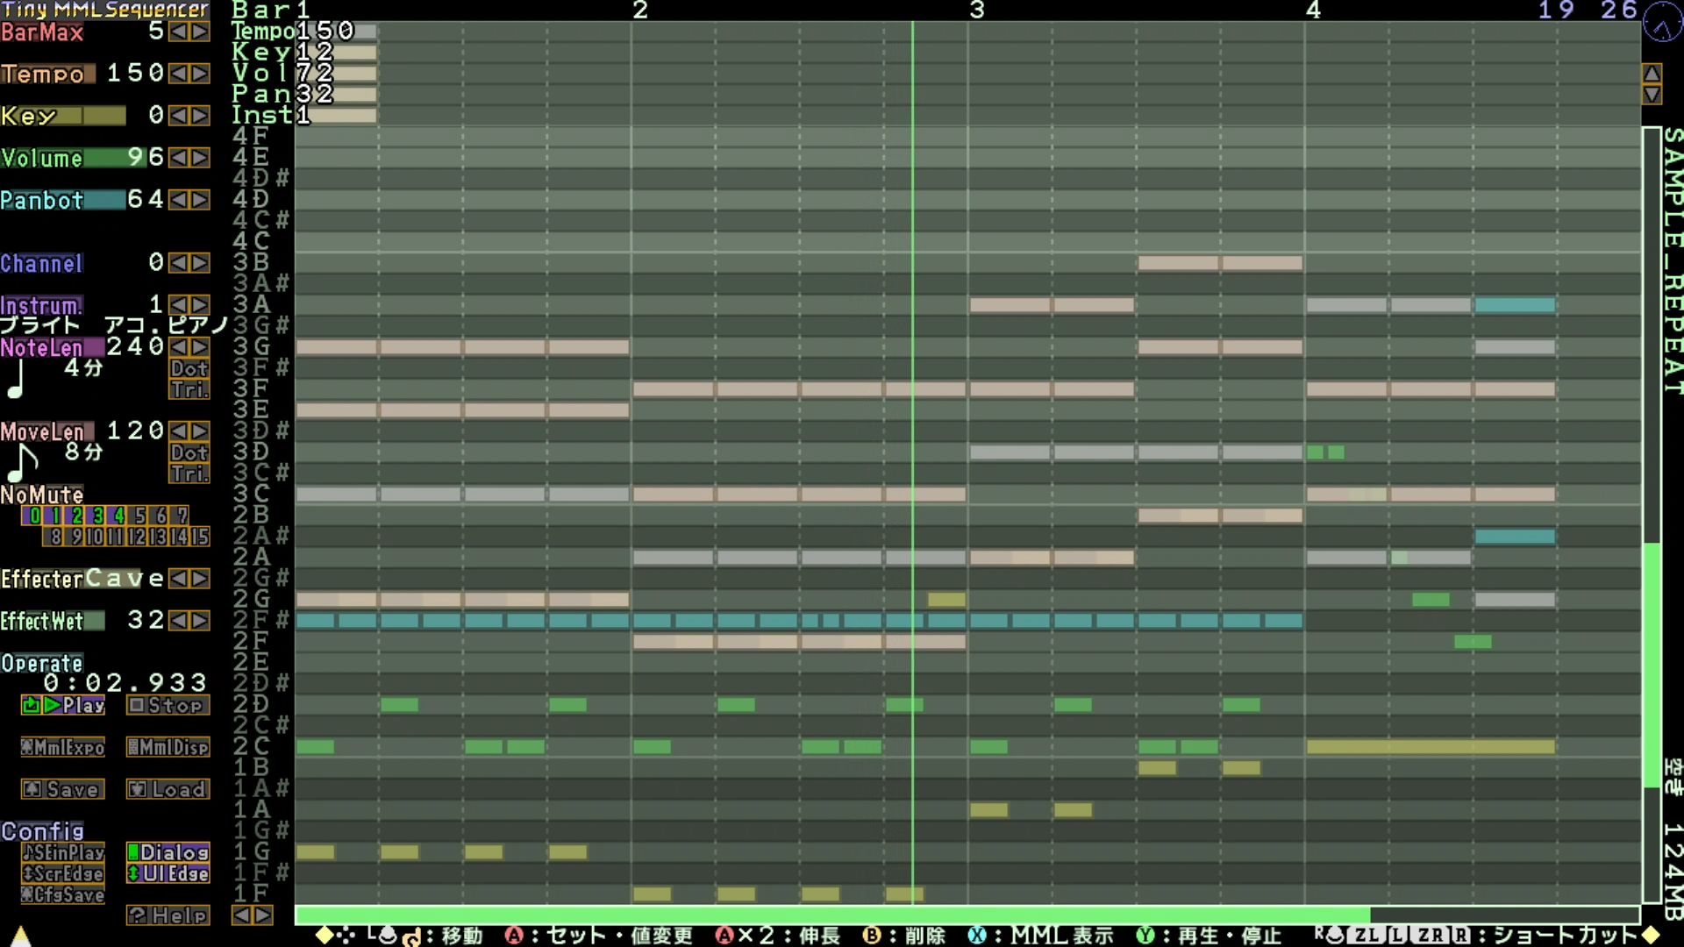Start playback with the Play button
1684x947 pixels.
63,705
